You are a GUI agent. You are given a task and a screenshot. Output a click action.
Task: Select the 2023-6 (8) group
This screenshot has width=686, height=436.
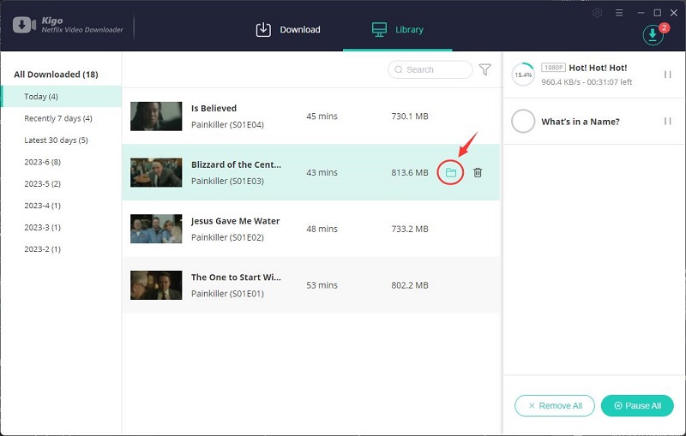pyautogui.click(x=42, y=162)
